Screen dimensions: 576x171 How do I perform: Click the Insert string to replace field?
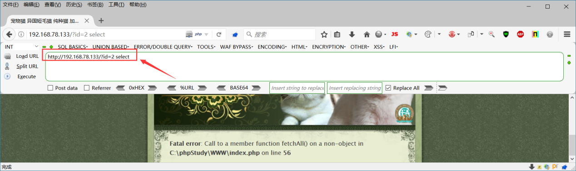297,88
